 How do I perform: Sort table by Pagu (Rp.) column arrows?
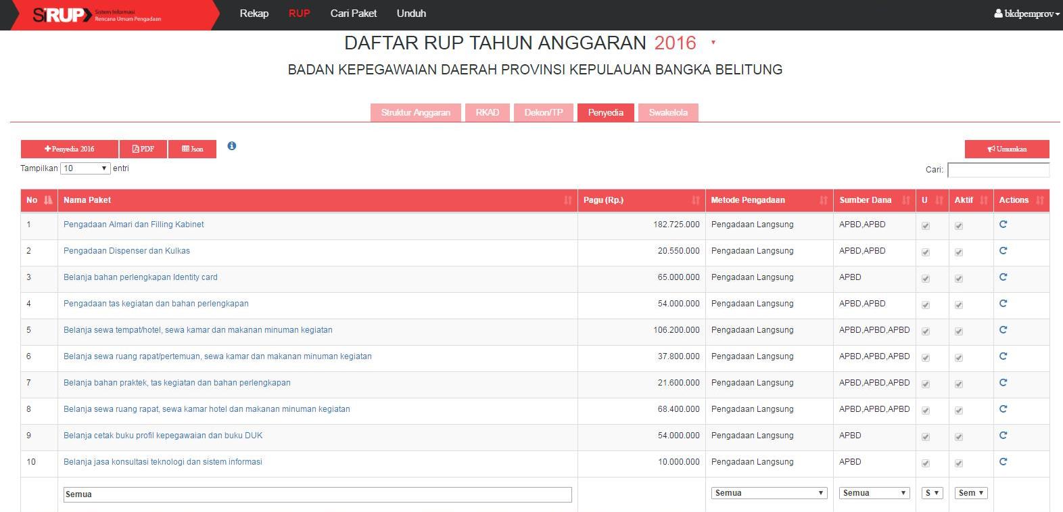tap(695, 200)
